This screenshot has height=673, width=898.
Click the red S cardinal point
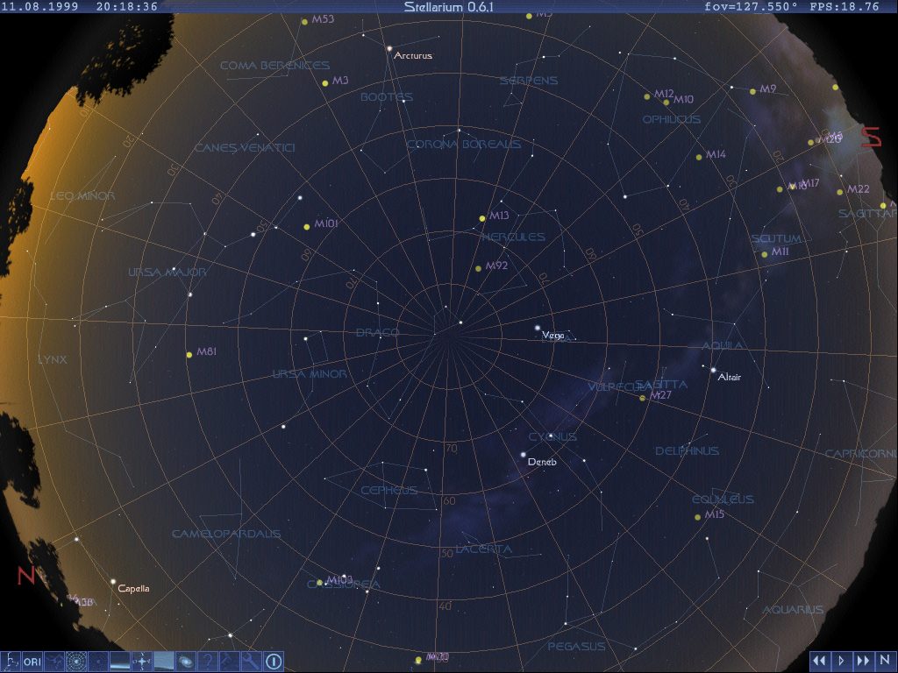click(x=871, y=137)
